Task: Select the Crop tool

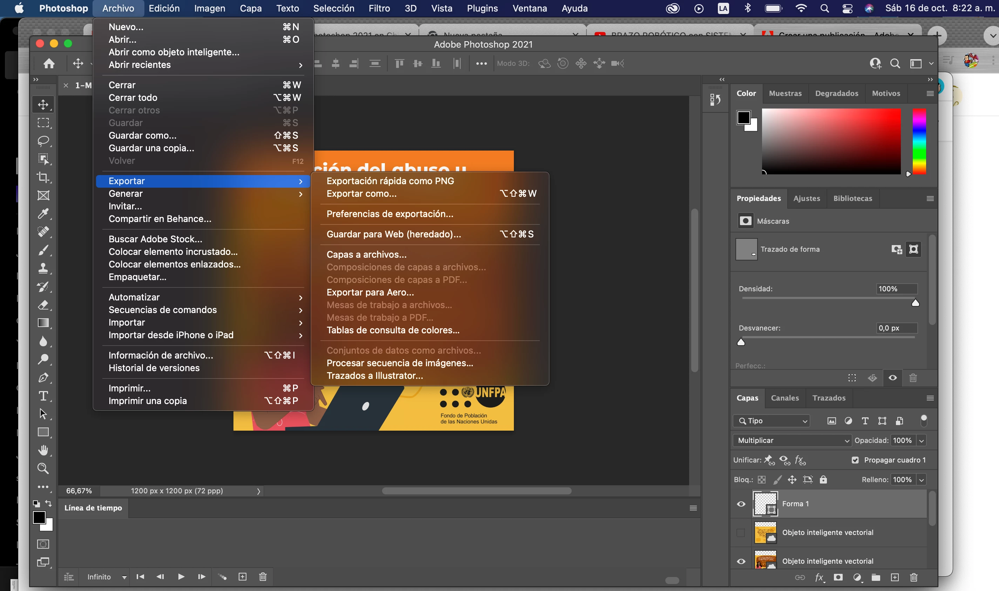Action: point(43,177)
